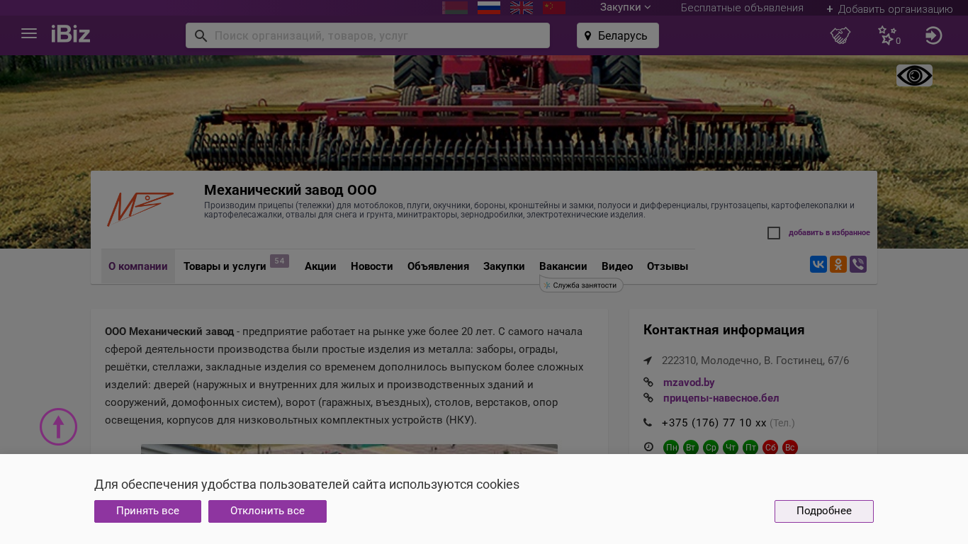Switch to the Видео tab
Viewport: 968px width, 544px height.
click(x=617, y=266)
